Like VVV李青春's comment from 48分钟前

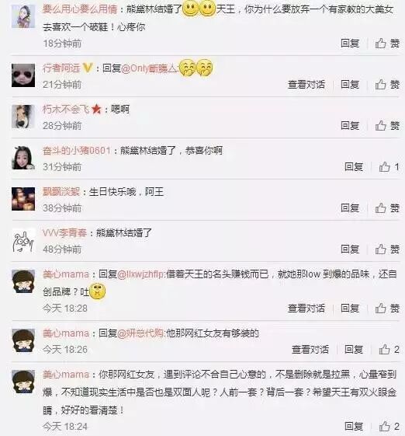(x=387, y=249)
